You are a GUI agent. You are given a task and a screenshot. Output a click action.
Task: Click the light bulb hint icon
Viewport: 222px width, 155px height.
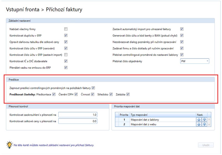pyautogui.click(x=9, y=145)
